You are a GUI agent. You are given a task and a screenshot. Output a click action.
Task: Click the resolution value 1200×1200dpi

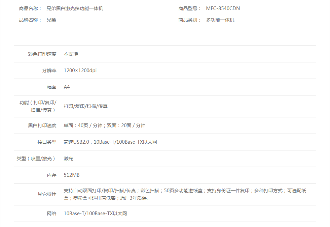pos(80,70)
